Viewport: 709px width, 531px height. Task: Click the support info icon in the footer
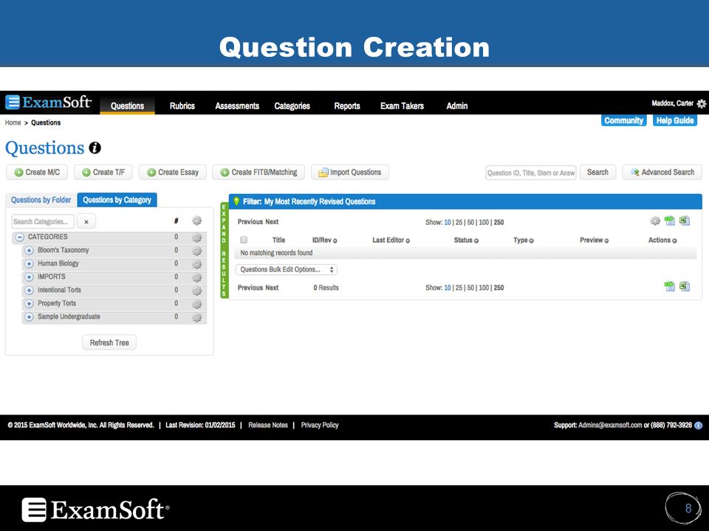(698, 426)
